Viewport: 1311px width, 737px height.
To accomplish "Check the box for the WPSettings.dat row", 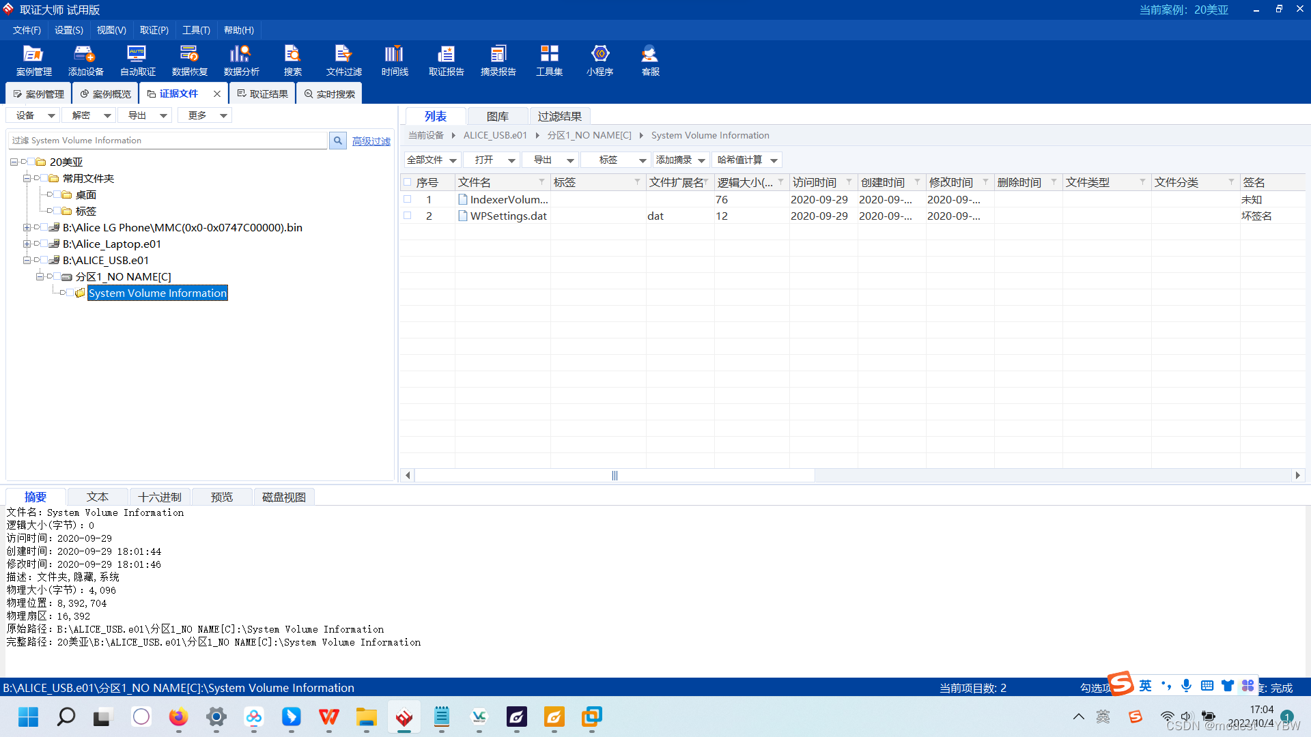I will [408, 216].
